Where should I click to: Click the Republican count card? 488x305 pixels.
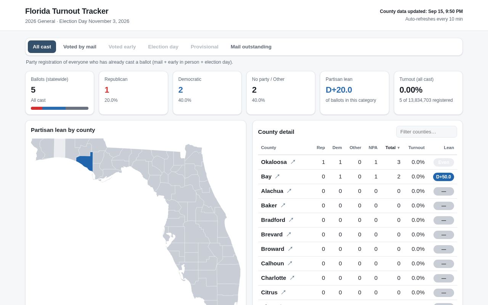[133, 93]
